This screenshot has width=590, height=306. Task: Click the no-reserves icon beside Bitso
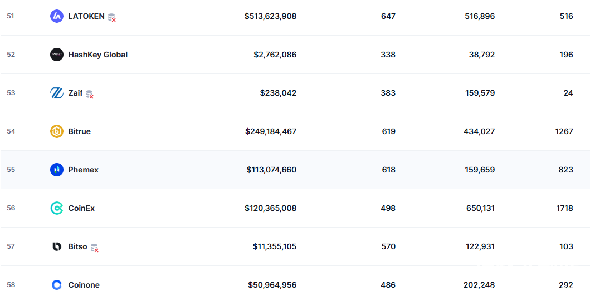click(95, 248)
